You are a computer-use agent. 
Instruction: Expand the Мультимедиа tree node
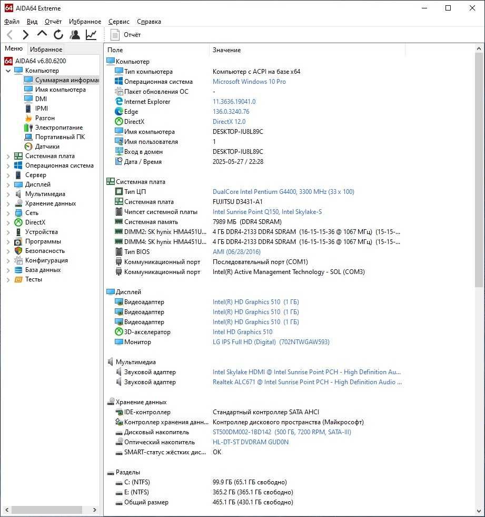[x=8, y=194]
